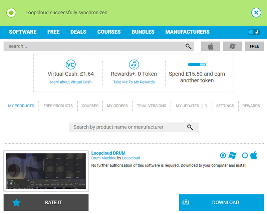Select the MY PRODUCTS tab
This screenshot has width=267, height=214.
tap(21, 106)
